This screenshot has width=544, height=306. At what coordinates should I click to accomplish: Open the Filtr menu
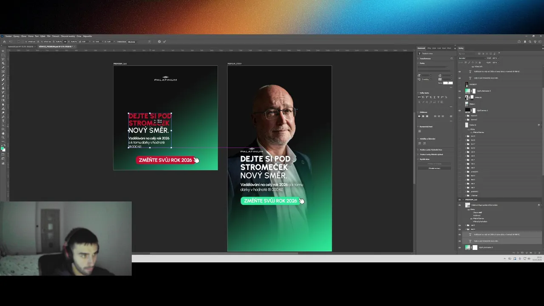coord(48,36)
